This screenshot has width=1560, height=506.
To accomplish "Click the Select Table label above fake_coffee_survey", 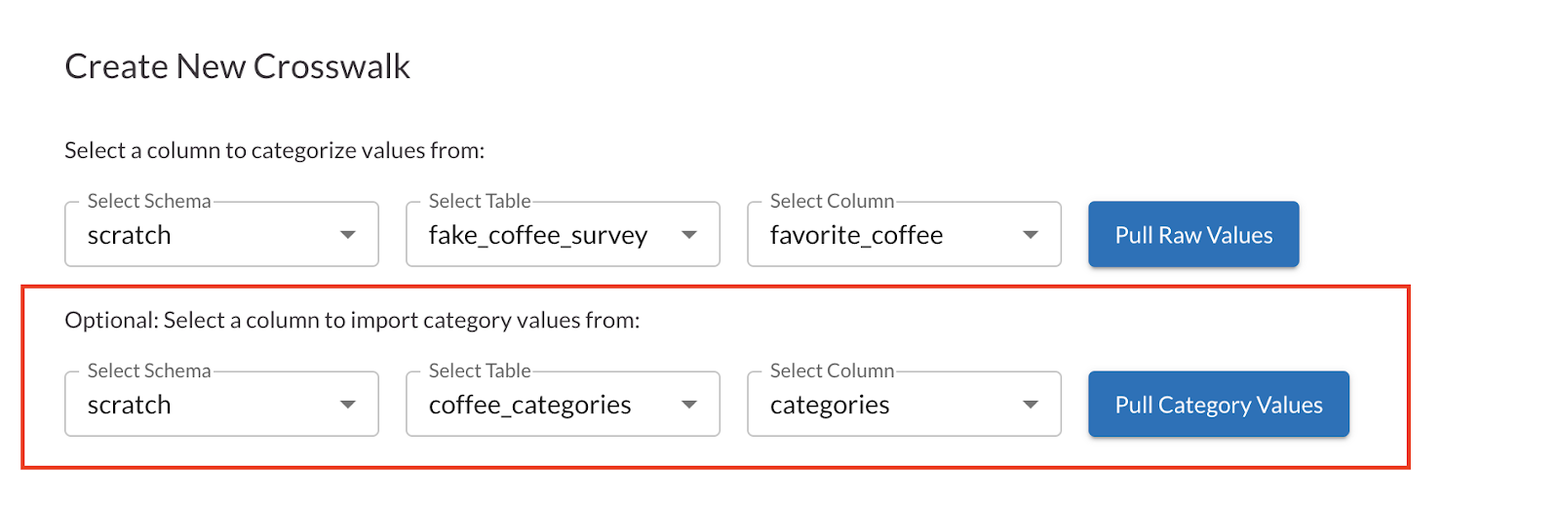I will [480, 201].
